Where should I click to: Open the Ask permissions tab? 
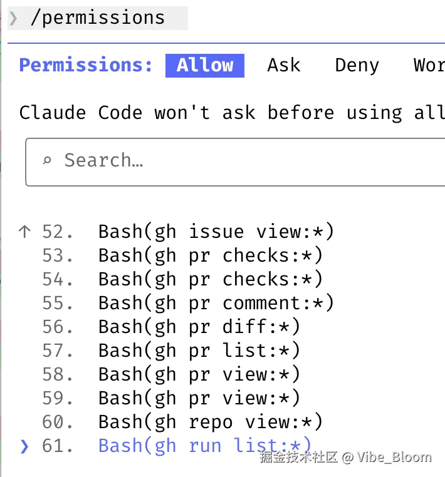pos(283,65)
